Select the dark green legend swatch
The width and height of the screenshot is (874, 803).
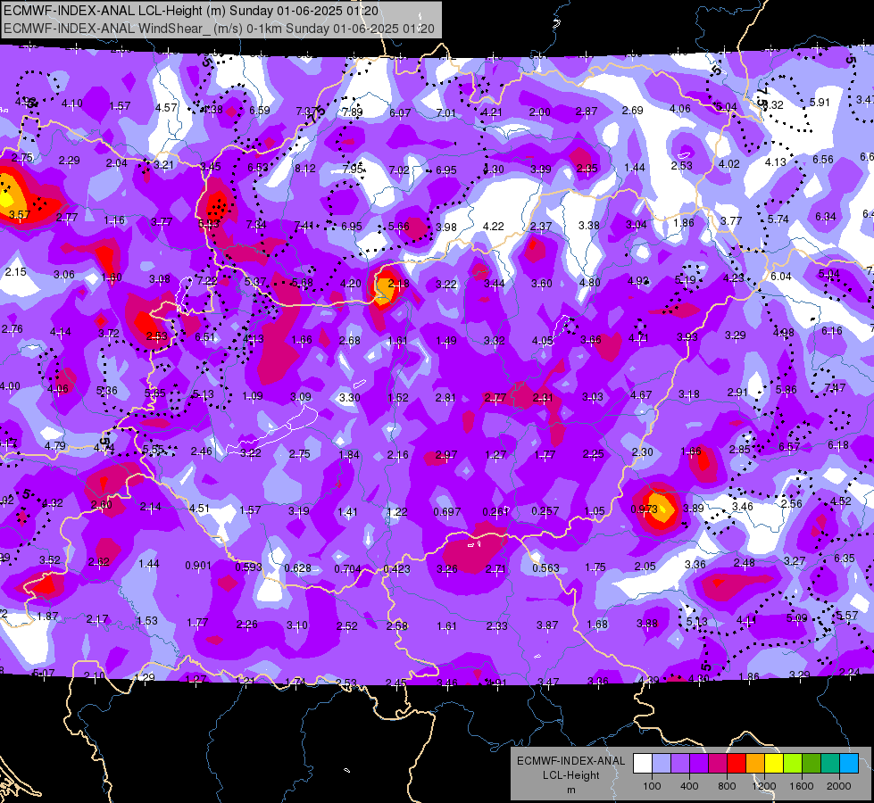coord(812,763)
